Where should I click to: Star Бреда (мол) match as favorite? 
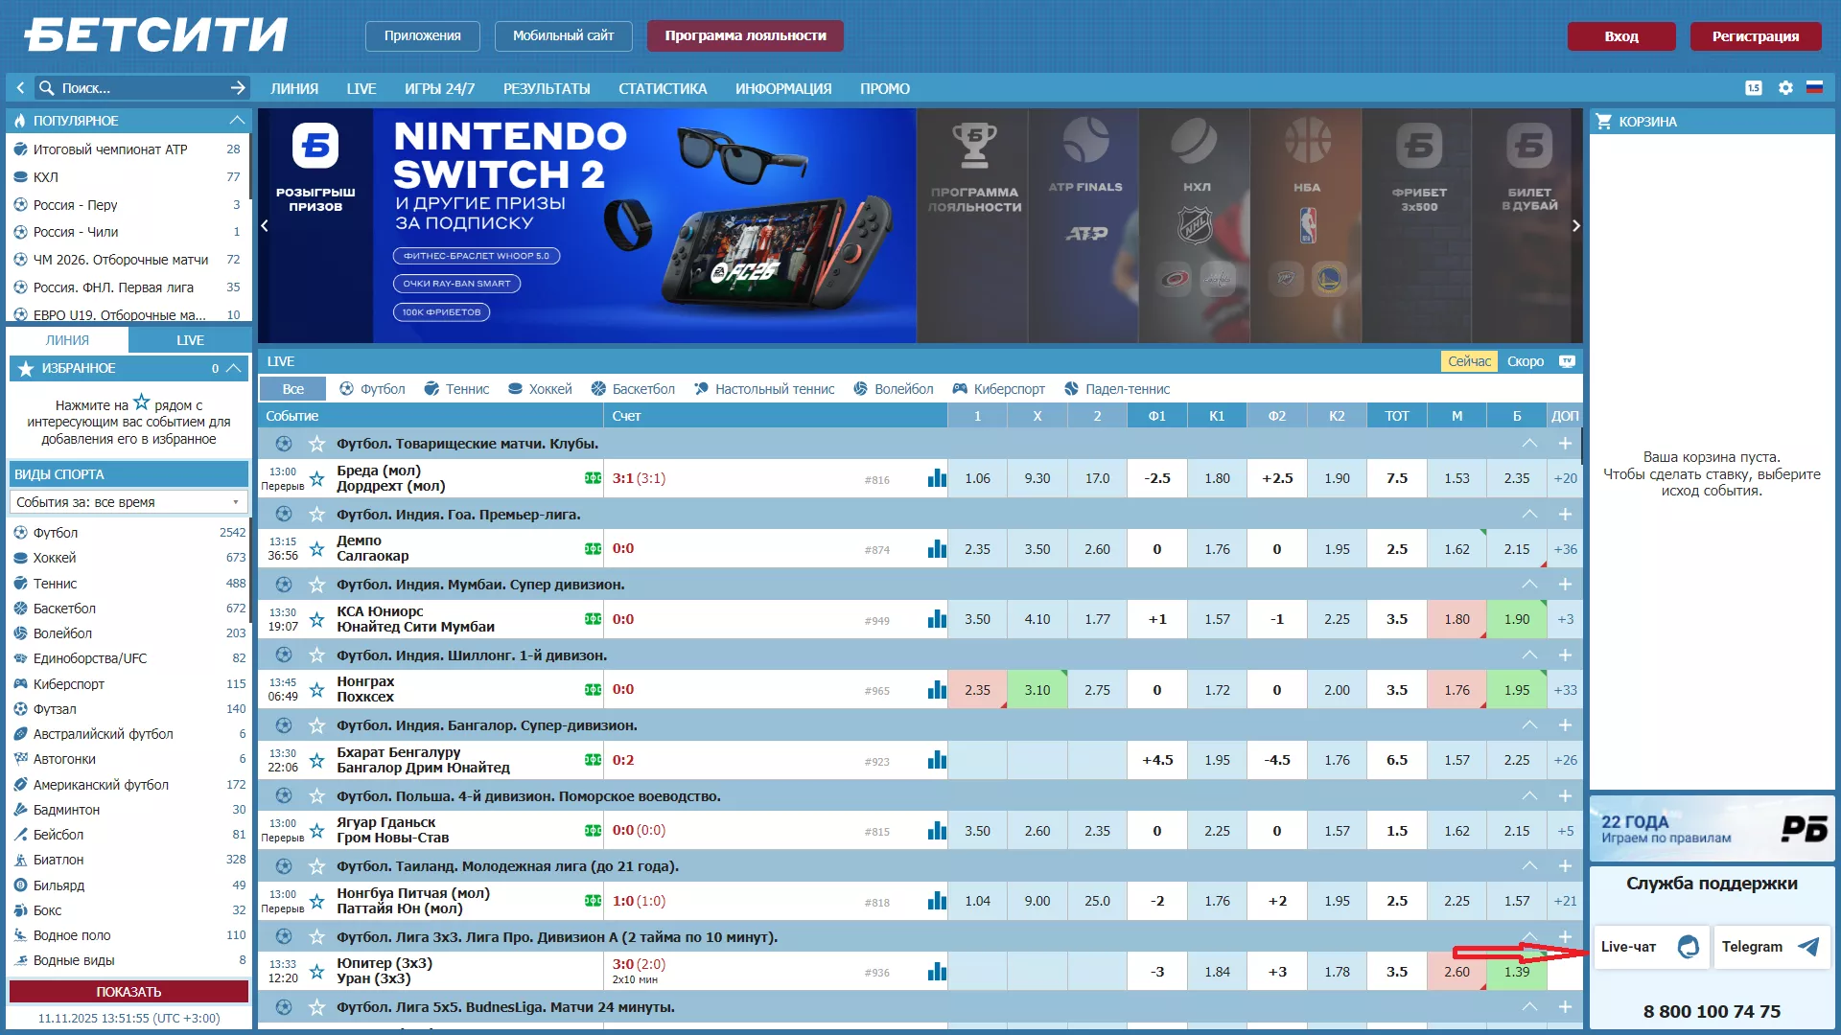point(316,478)
